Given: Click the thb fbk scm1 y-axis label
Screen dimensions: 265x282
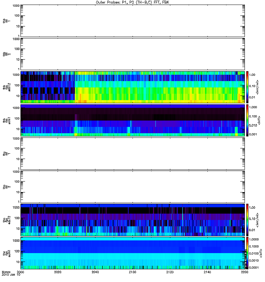Looking at the screenshot, I should click(x=6, y=121).
